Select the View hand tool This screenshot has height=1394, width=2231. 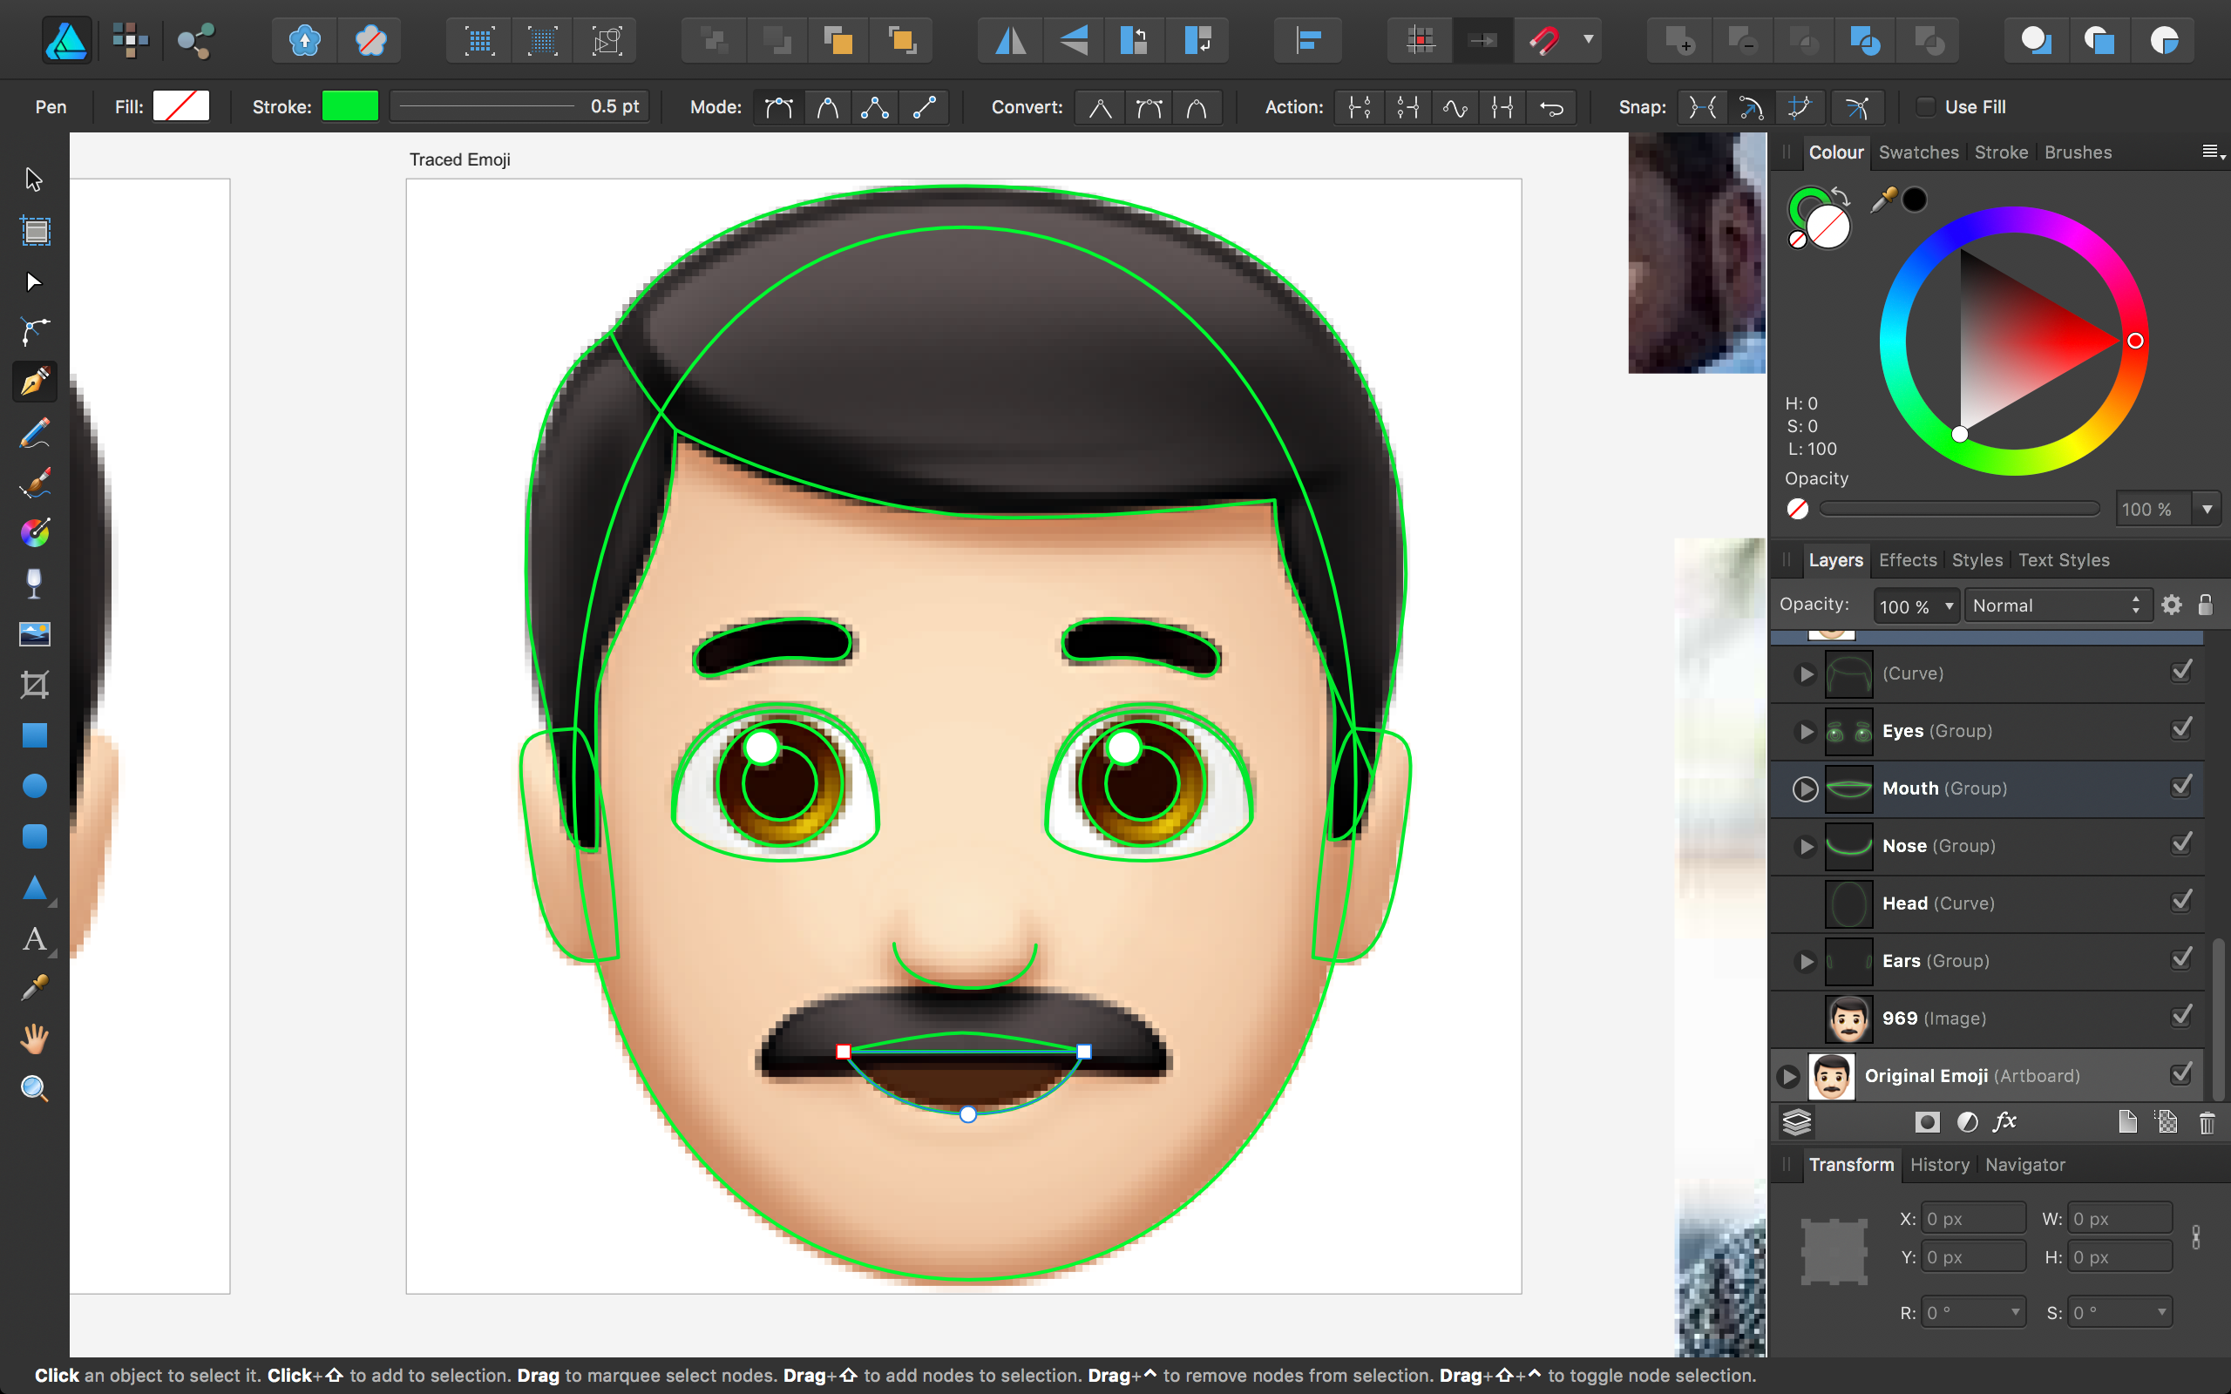[x=35, y=1039]
